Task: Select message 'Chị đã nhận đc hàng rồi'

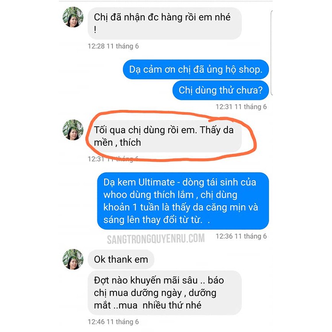Action: tap(165, 23)
